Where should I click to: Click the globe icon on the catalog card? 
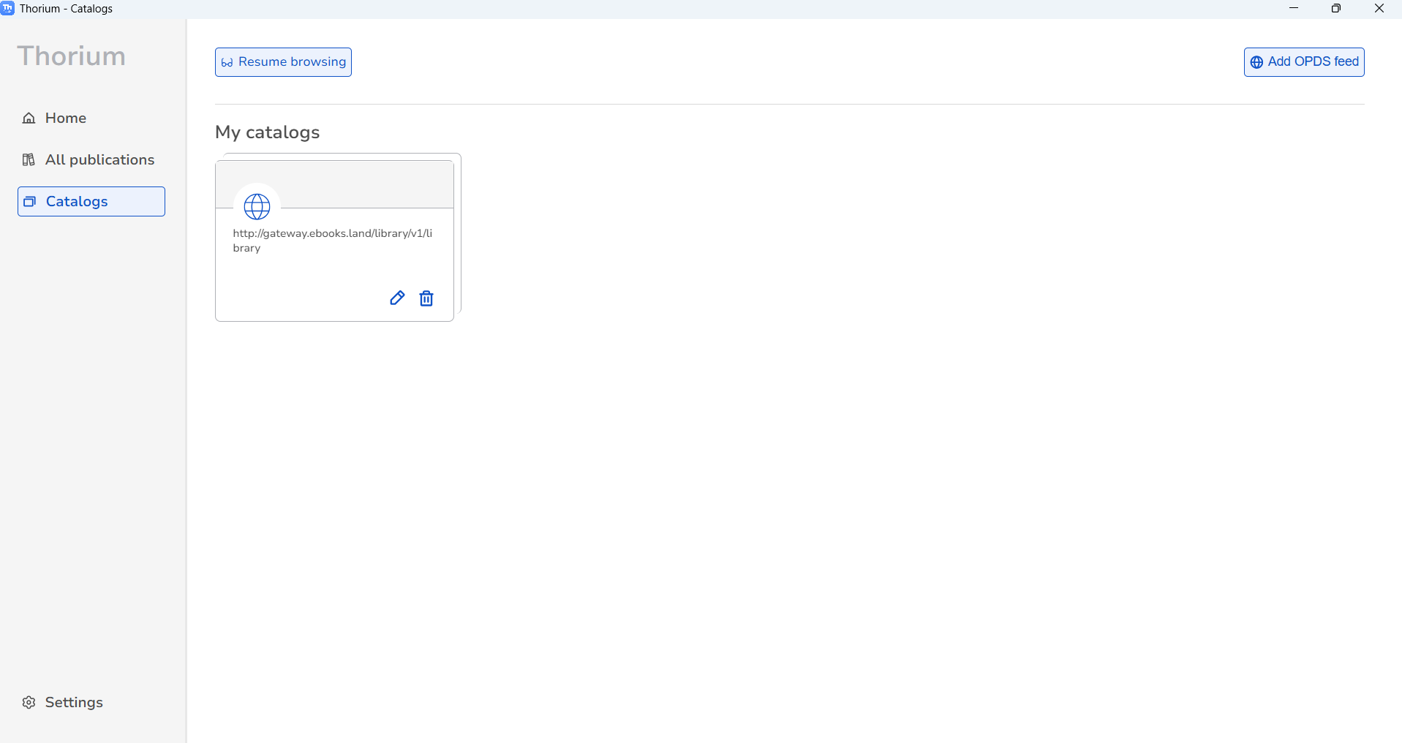[257, 207]
